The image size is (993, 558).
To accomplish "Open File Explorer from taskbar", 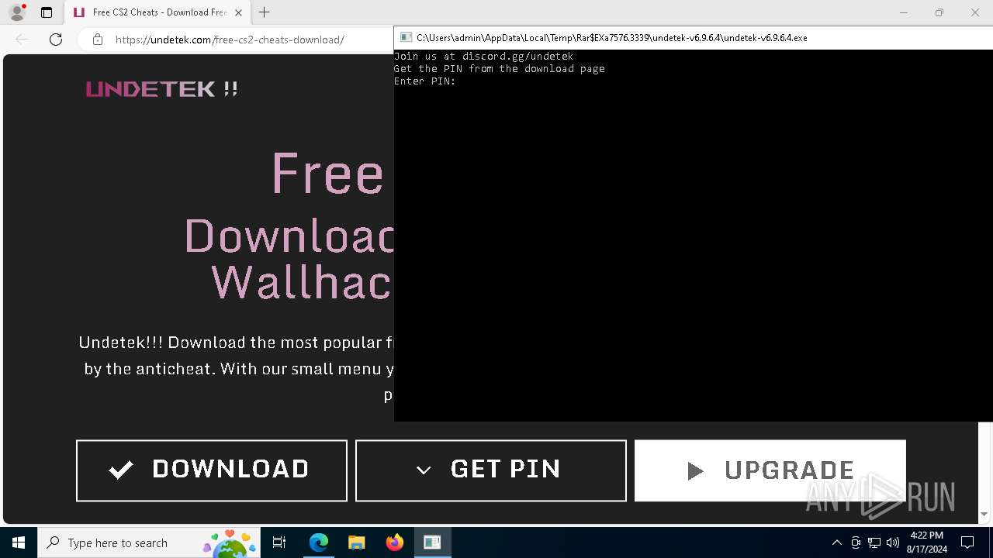I will click(x=356, y=542).
